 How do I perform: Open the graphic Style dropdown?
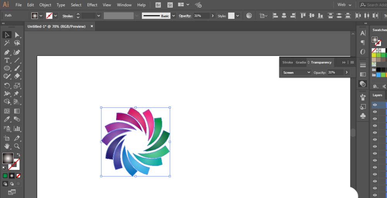[x=238, y=16]
